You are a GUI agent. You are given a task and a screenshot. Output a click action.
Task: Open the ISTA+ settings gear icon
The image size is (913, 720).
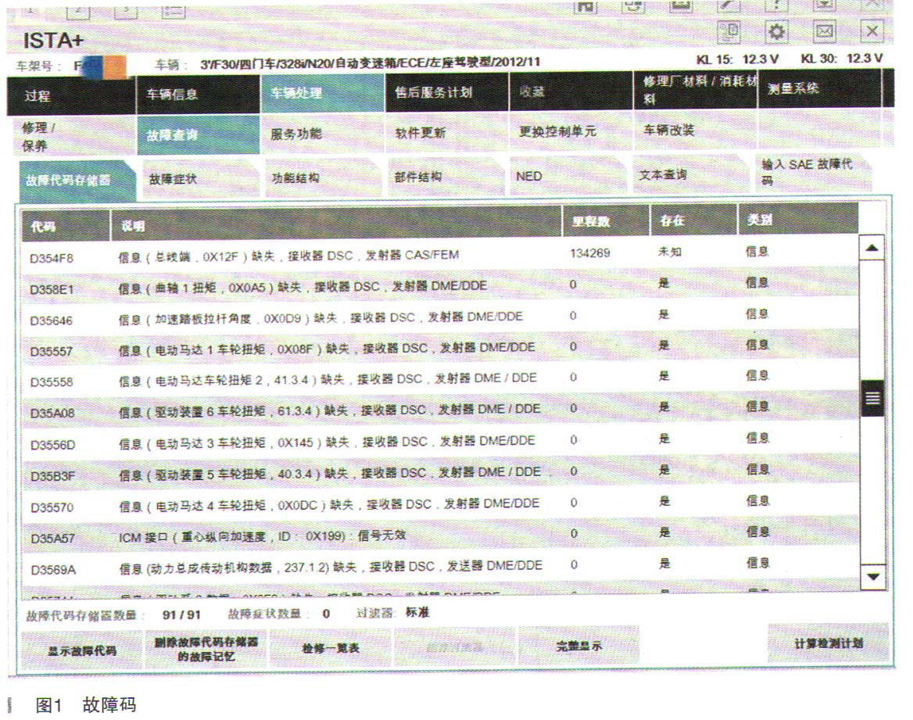pyautogui.click(x=777, y=30)
